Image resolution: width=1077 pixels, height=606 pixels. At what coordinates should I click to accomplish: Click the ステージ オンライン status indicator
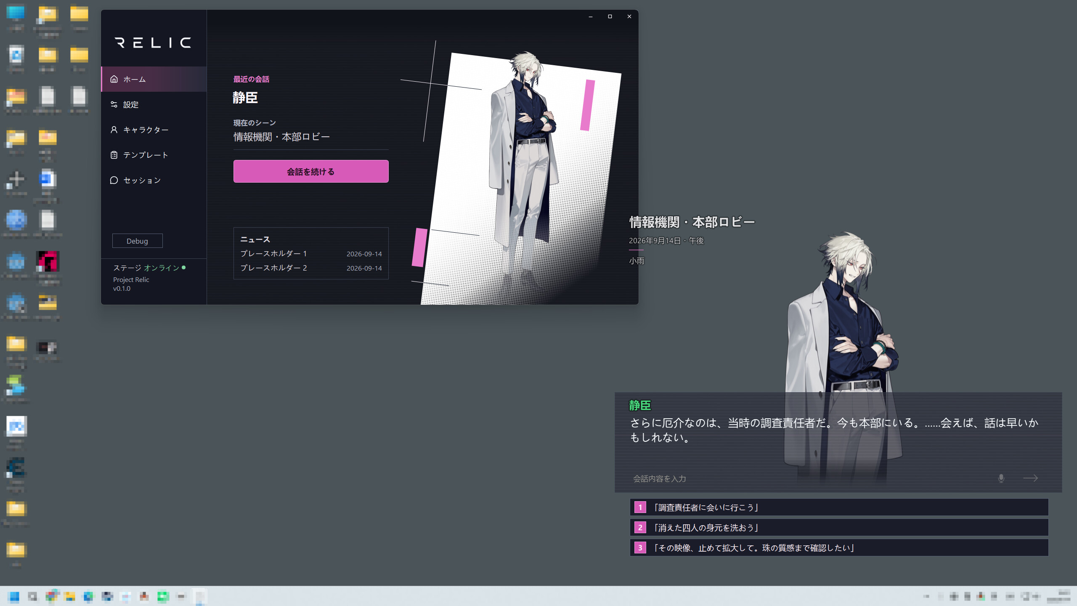coord(149,268)
